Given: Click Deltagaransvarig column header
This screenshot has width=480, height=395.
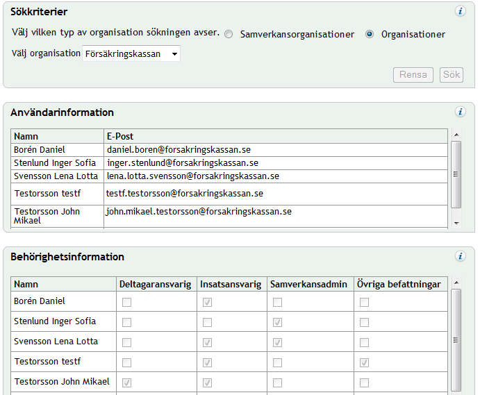Looking at the screenshot, I should [x=156, y=284].
